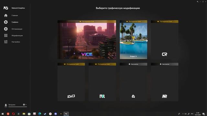Open the notification center icon
Image resolution: width=207 pixels, height=116 pixels.
pyautogui.click(x=203, y=114)
